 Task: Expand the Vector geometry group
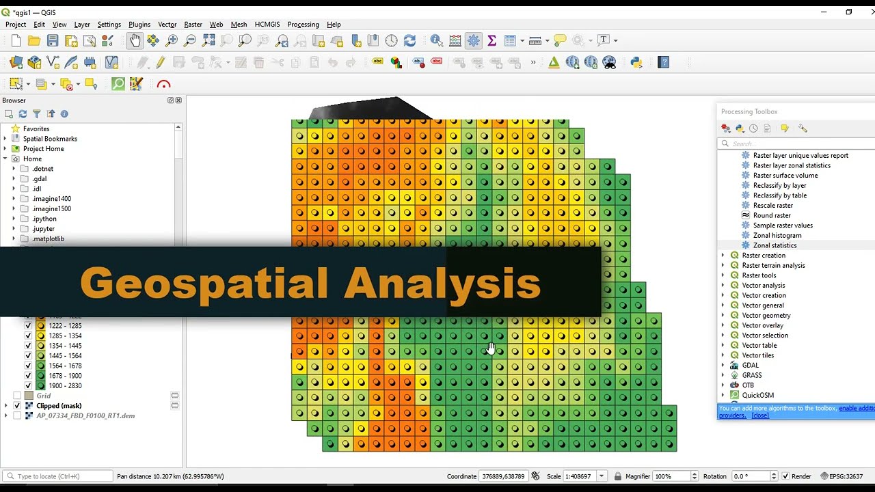click(x=723, y=316)
